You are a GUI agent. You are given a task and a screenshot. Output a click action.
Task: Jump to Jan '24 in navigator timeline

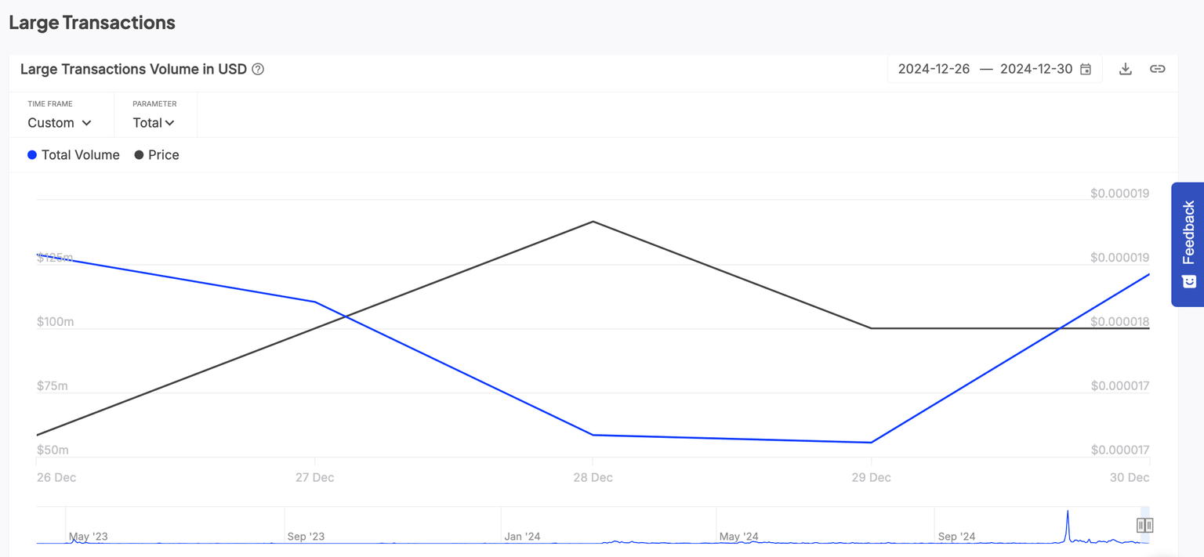tap(522, 537)
